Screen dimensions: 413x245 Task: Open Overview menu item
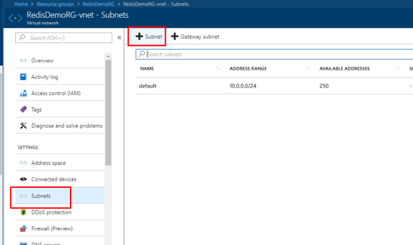click(x=60, y=60)
